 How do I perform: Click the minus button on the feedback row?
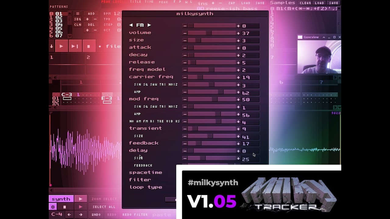[185, 144]
